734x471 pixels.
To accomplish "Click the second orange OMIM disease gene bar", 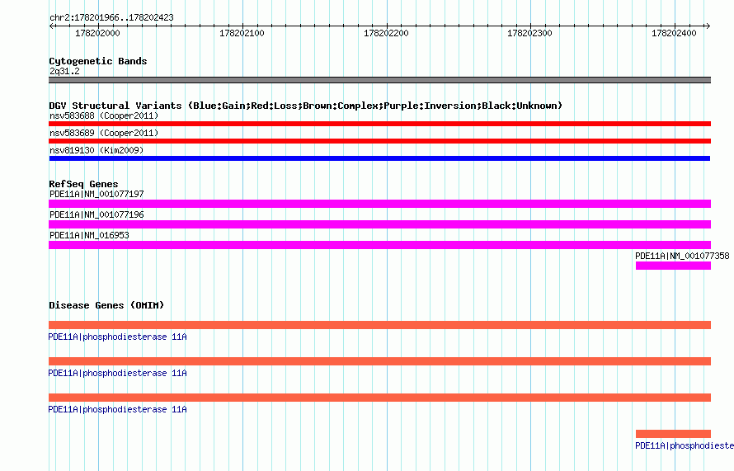I will (379, 361).
